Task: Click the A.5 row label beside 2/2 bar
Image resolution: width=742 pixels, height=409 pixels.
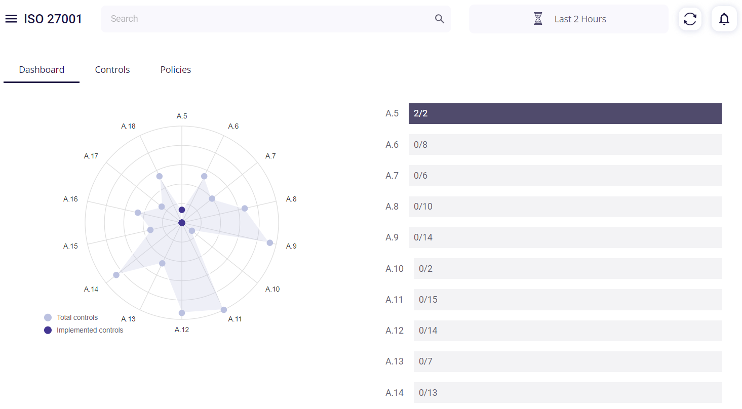Action: pyautogui.click(x=392, y=113)
